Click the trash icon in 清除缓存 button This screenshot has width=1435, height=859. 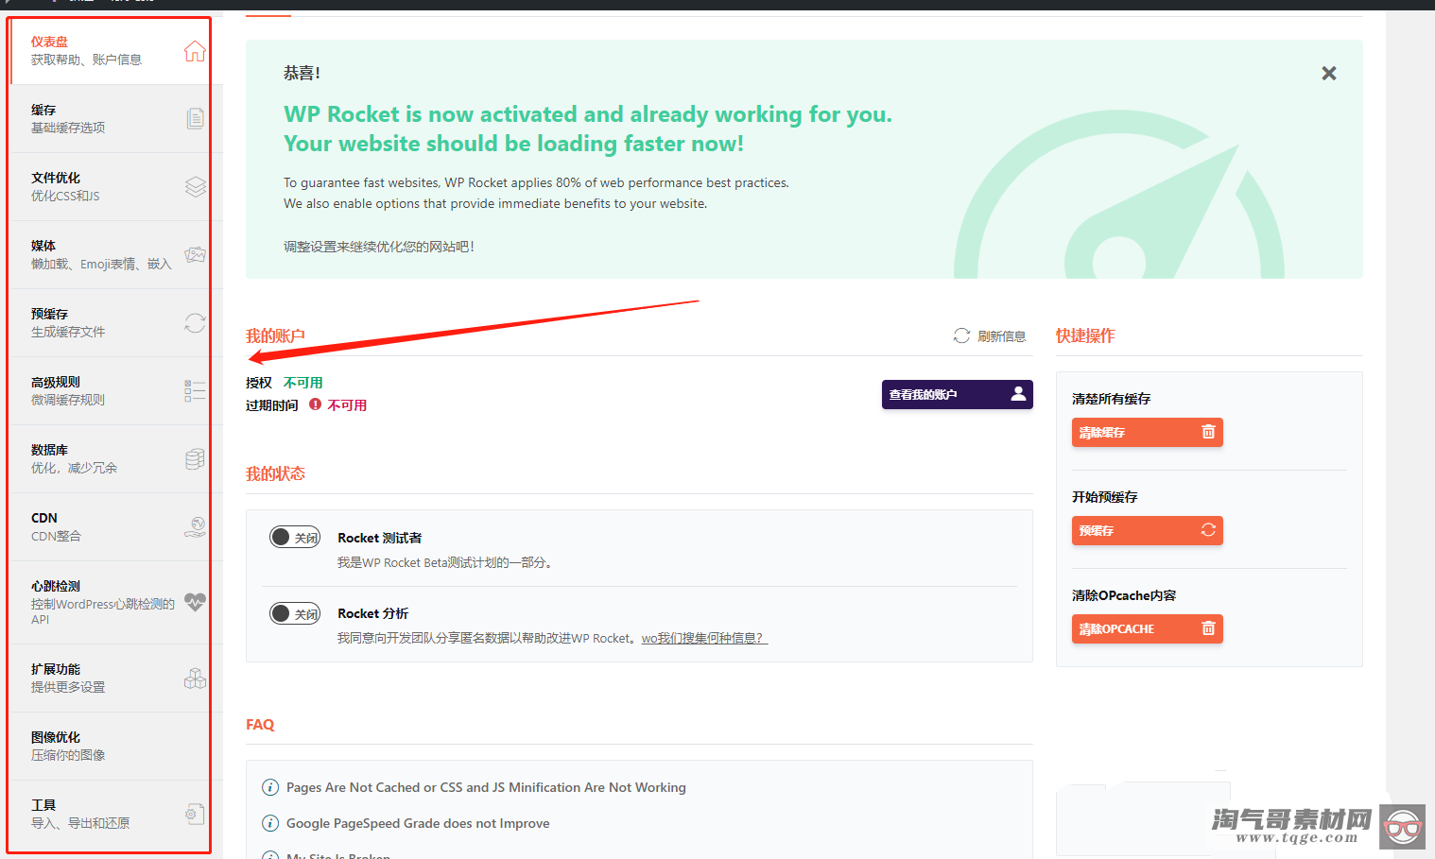point(1207,432)
